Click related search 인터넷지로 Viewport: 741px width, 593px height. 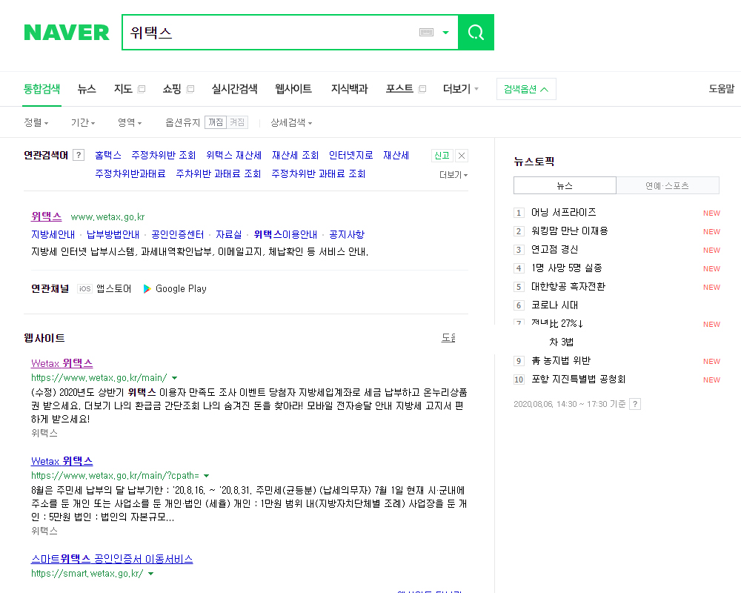click(x=351, y=155)
